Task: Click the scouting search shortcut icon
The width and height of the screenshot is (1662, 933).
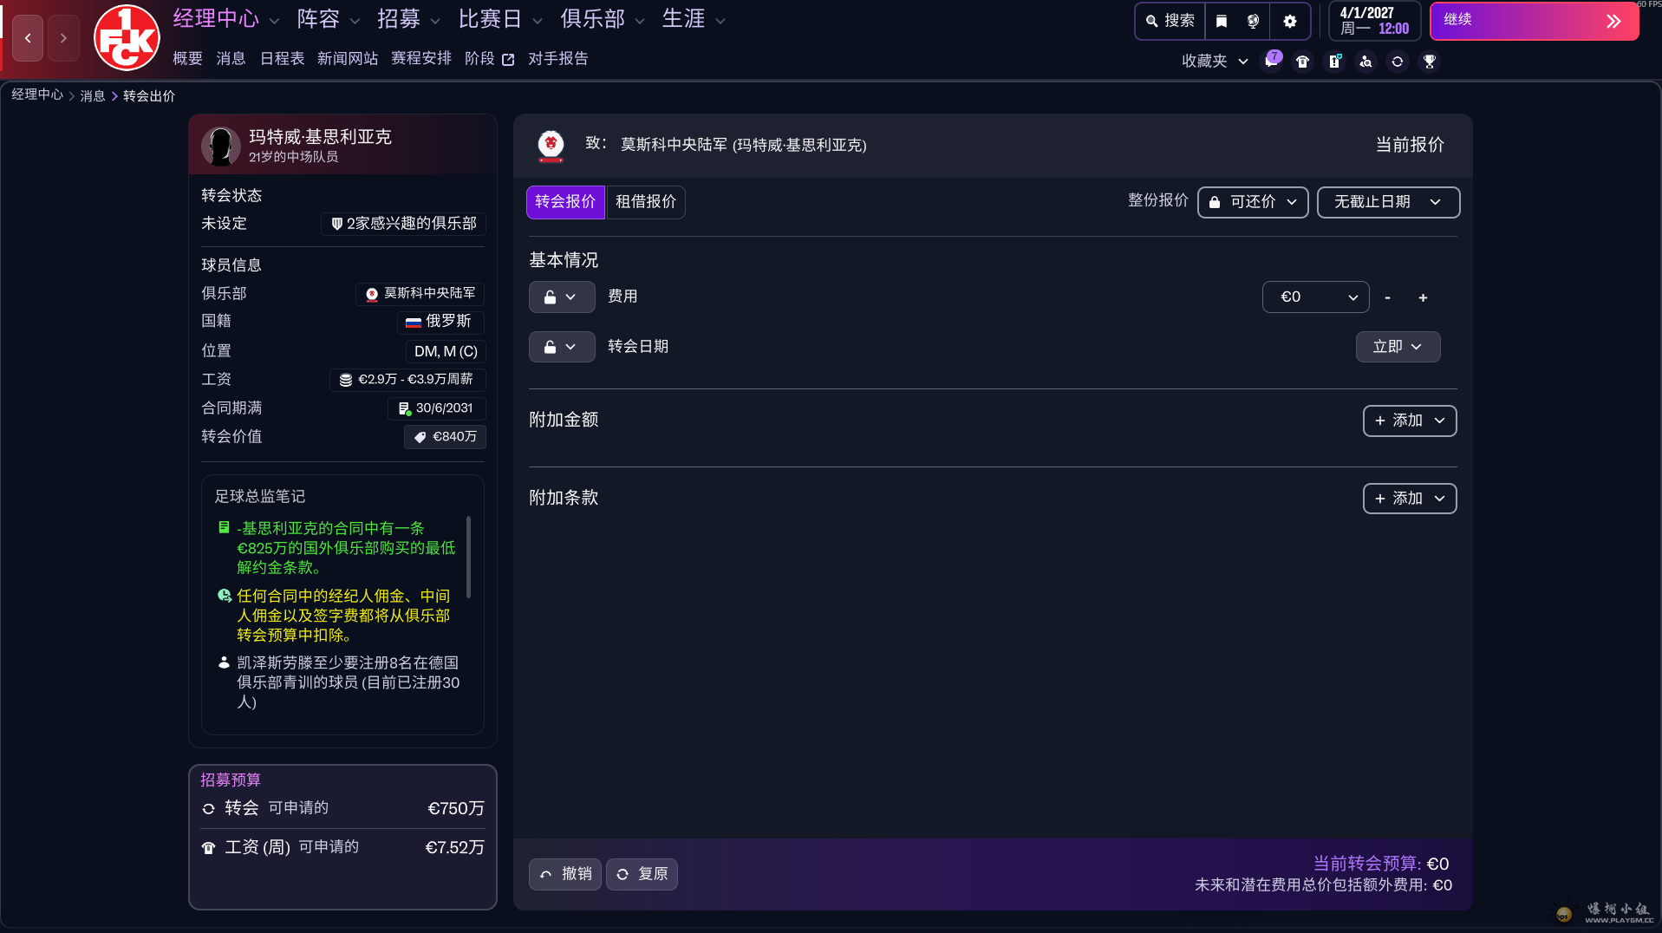Action: click(1365, 62)
